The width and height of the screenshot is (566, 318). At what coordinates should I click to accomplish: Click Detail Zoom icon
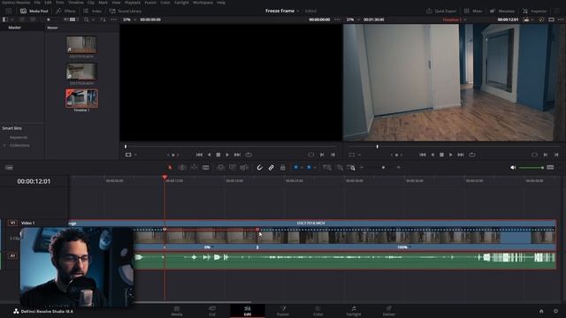(x=340, y=167)
